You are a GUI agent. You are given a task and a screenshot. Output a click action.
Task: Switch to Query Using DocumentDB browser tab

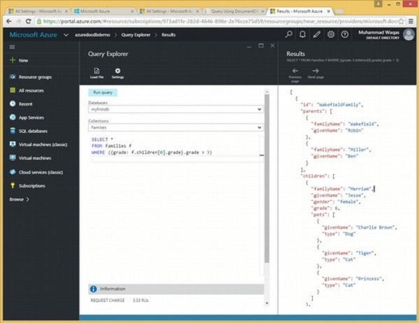tap(234, 11)
